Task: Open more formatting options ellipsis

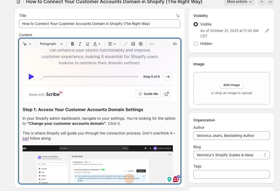Action: (x=152, y=44)
